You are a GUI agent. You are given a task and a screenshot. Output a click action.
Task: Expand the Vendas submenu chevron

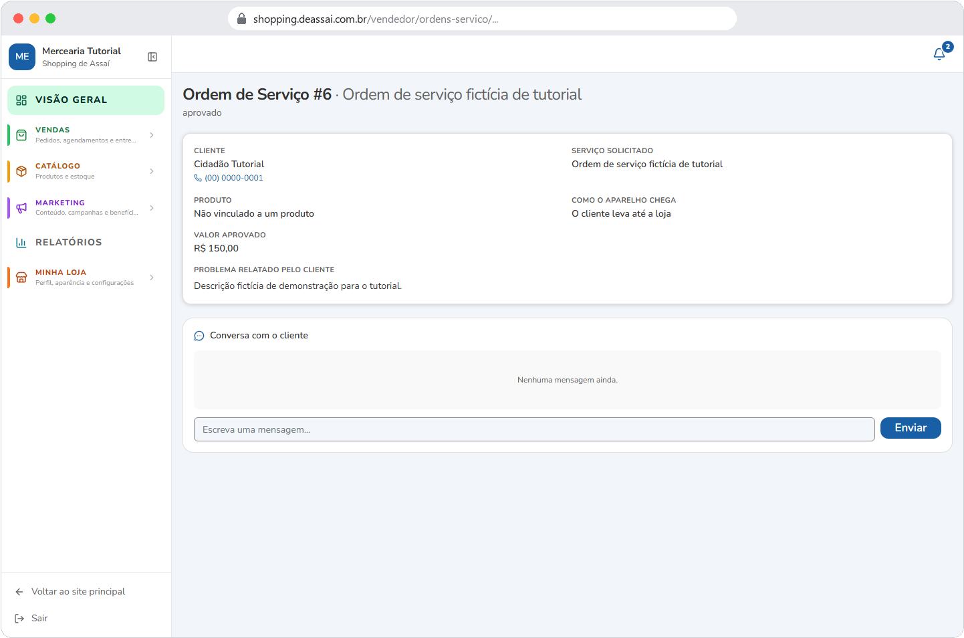coord(152,135)
